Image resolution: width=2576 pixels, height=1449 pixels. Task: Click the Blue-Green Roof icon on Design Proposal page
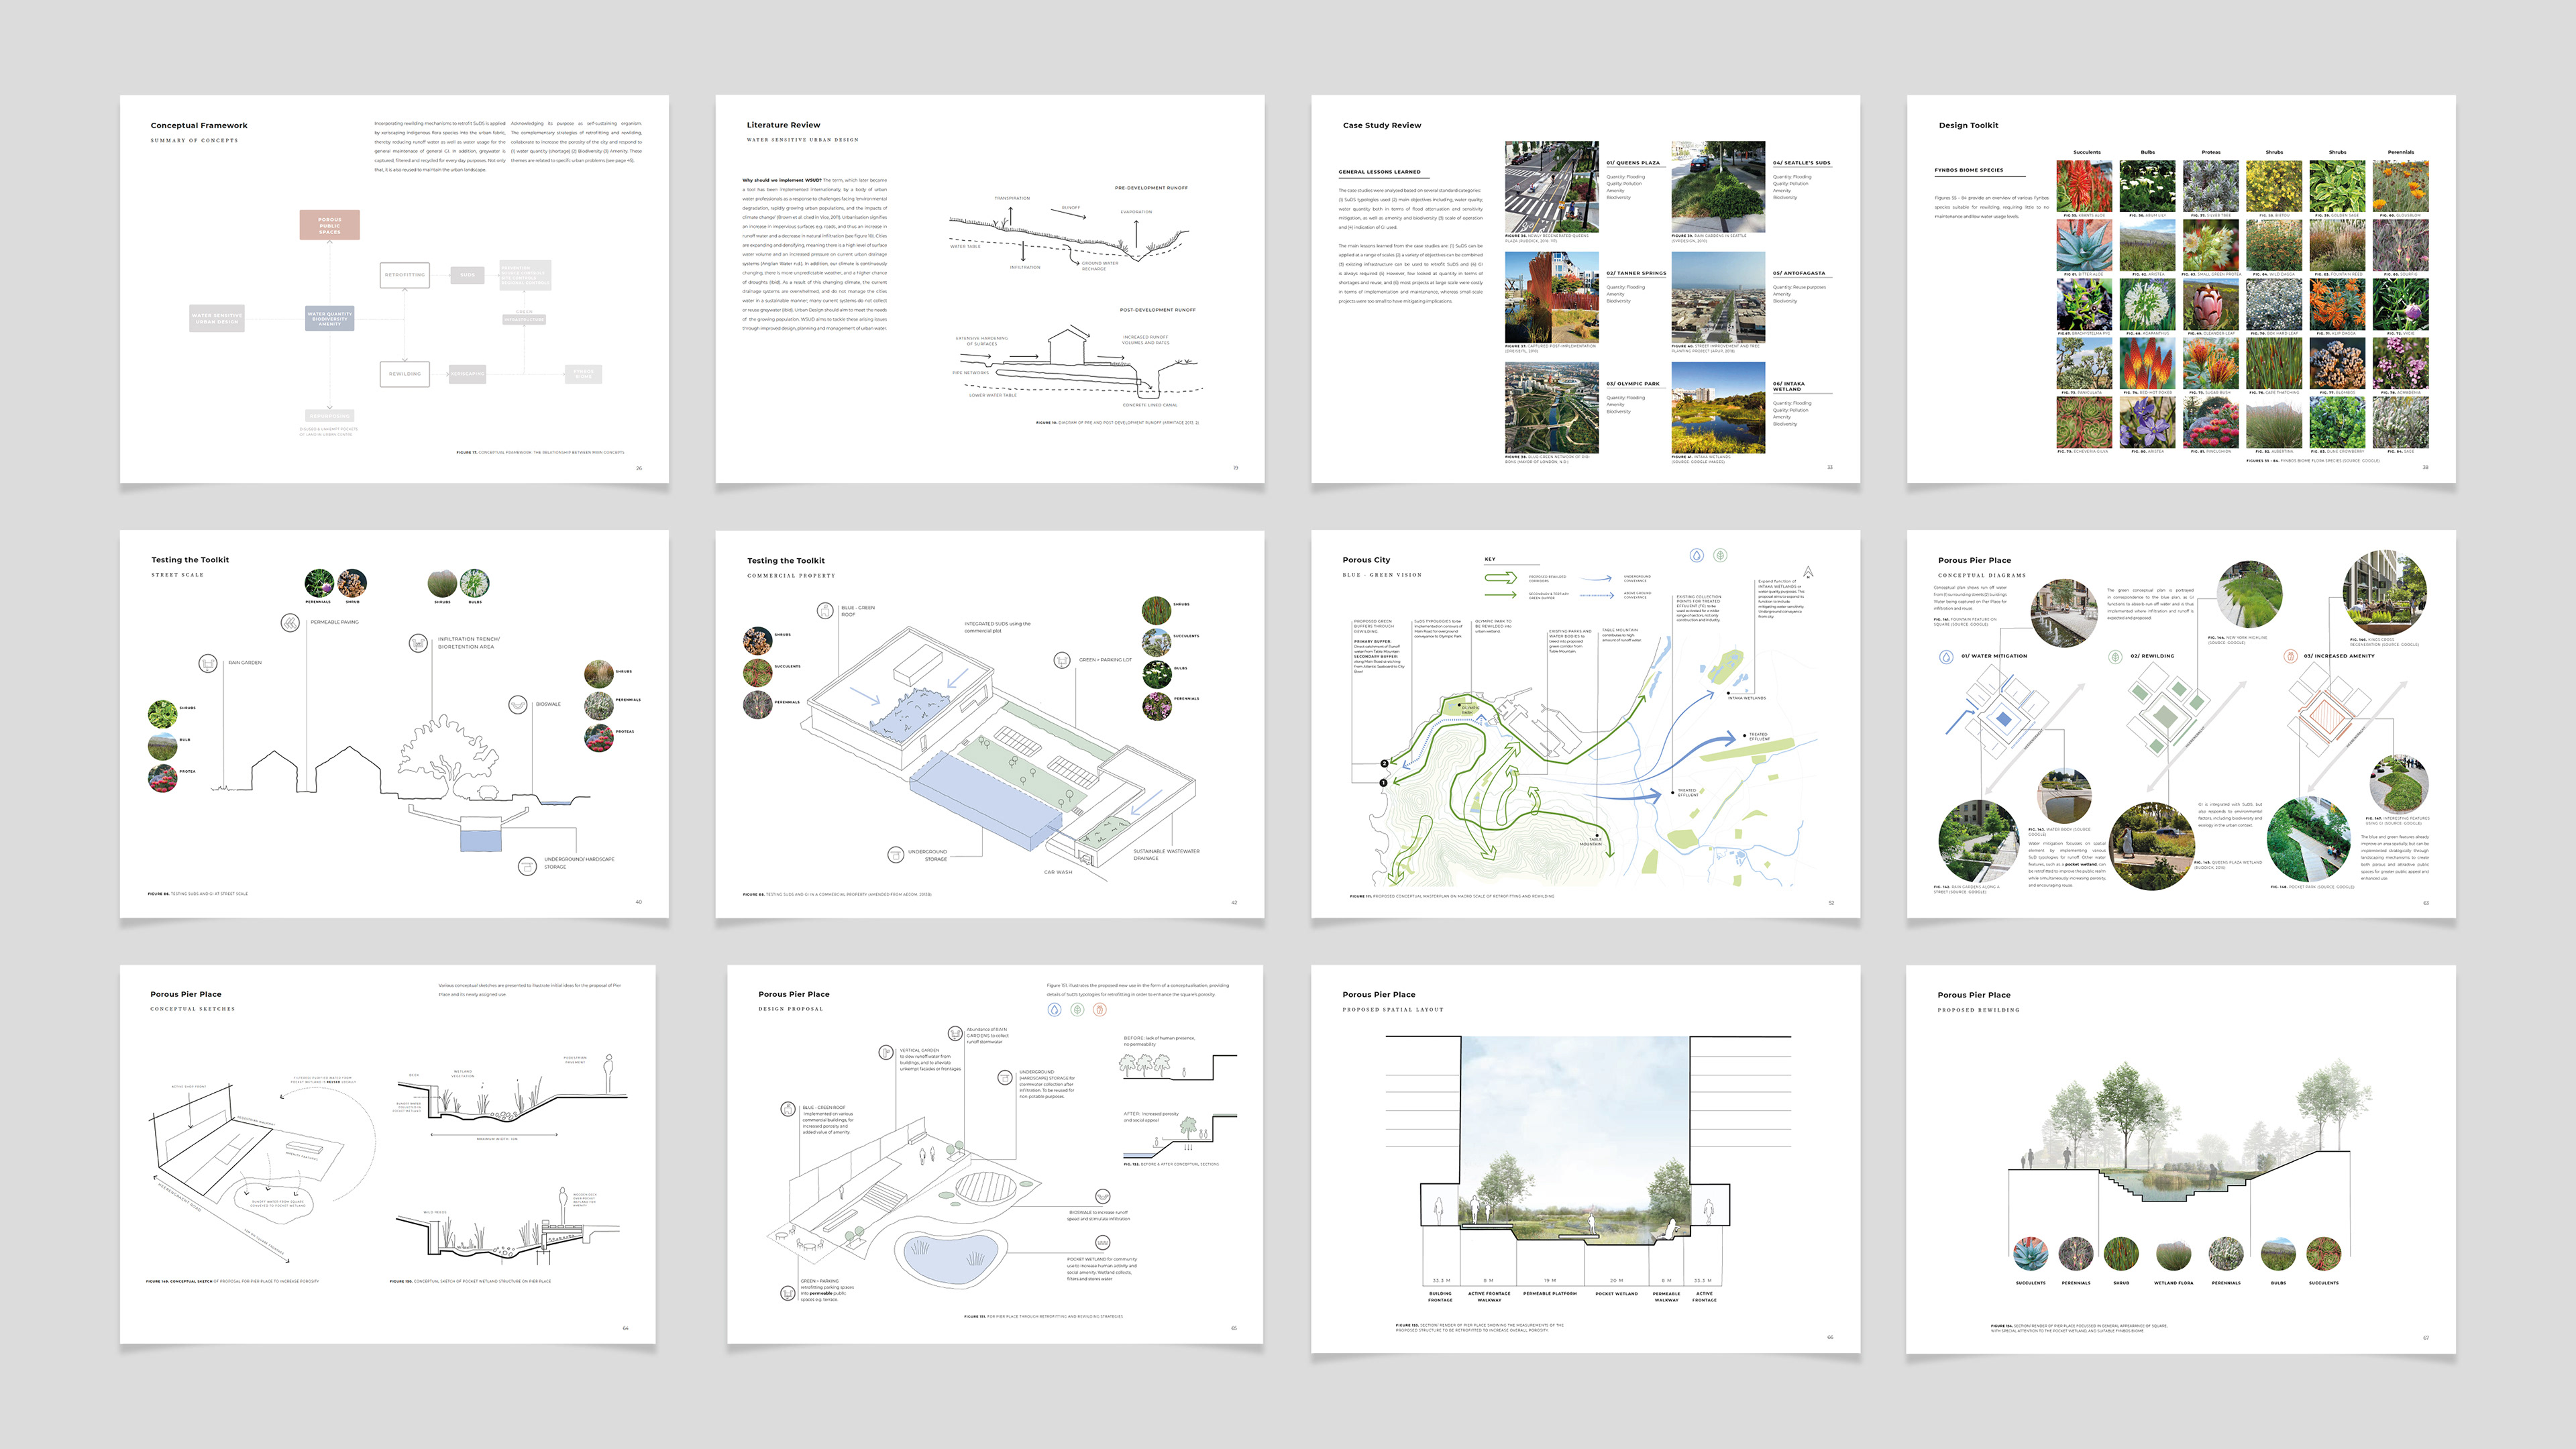(788, 1109)
